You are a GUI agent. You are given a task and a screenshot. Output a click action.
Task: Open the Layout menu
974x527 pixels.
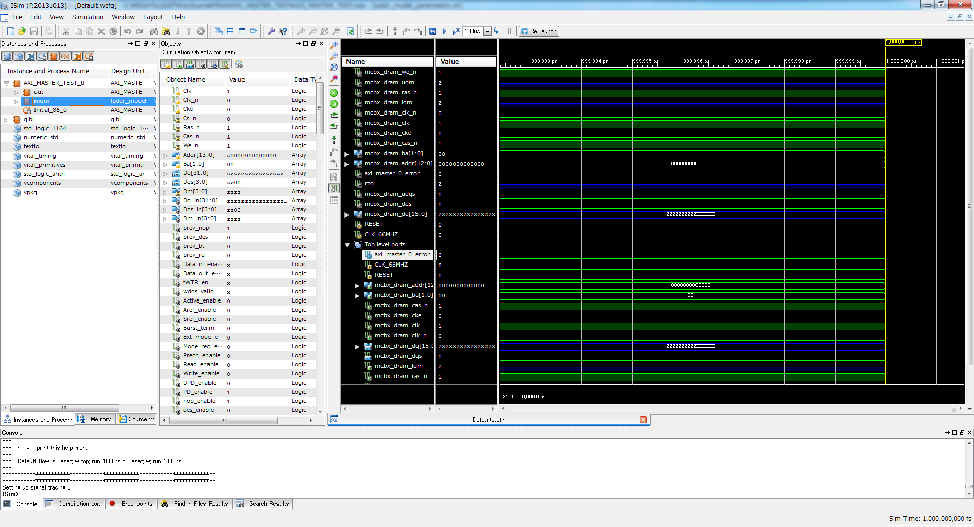pos(153,17)
